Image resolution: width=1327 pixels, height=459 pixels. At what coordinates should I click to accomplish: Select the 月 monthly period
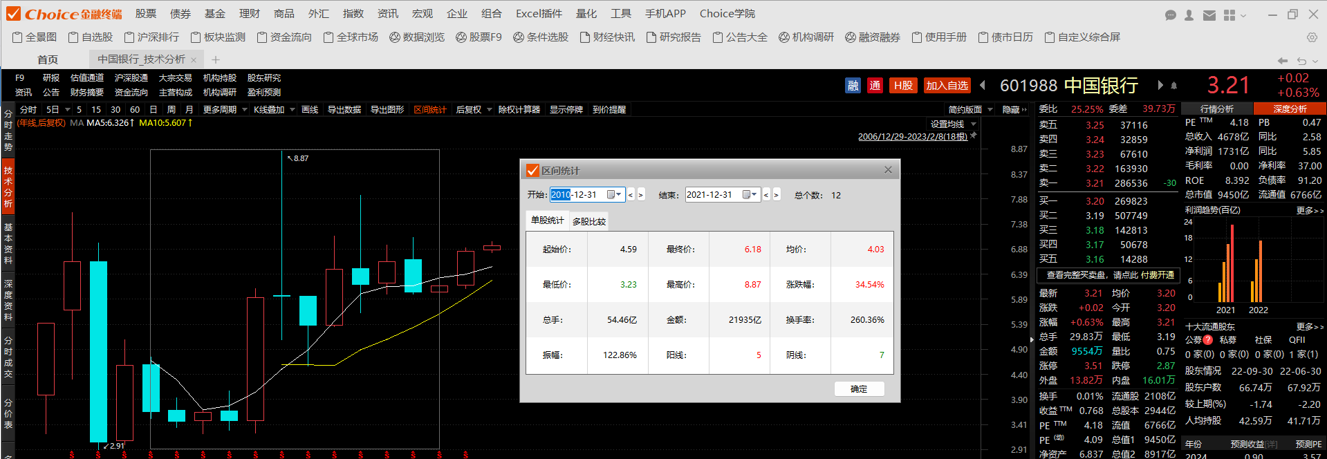189,109
